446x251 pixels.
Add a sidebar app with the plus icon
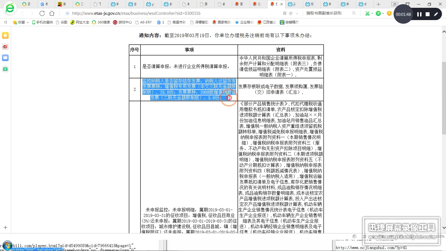[x=5, y=228]
